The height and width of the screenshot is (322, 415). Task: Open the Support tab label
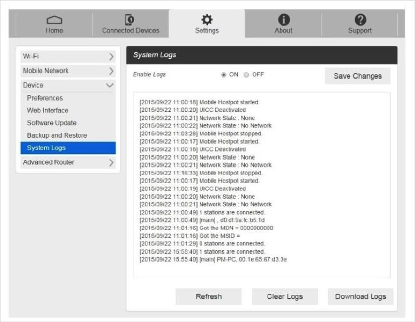pos(360,31)
